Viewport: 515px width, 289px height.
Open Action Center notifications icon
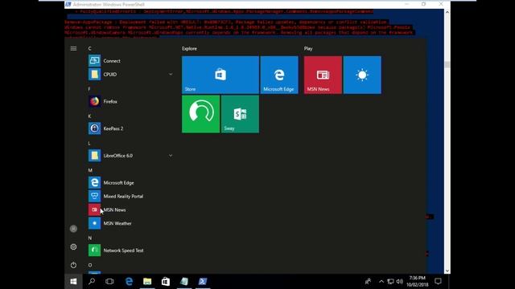pos(438,282)
